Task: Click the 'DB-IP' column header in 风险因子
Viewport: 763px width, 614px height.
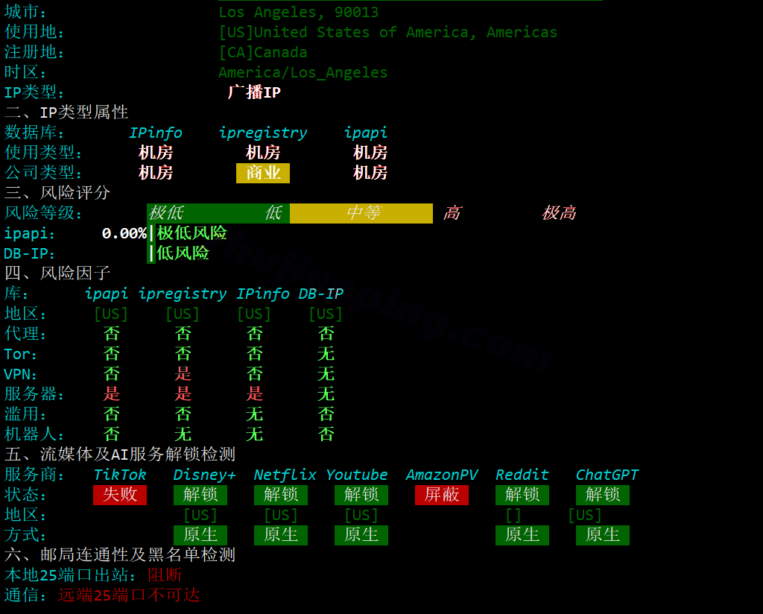Action: click(x=320, y=294)
